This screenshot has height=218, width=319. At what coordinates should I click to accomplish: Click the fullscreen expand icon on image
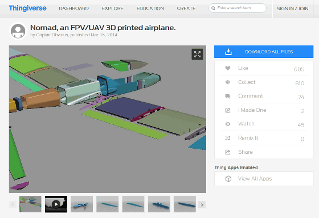197,54
